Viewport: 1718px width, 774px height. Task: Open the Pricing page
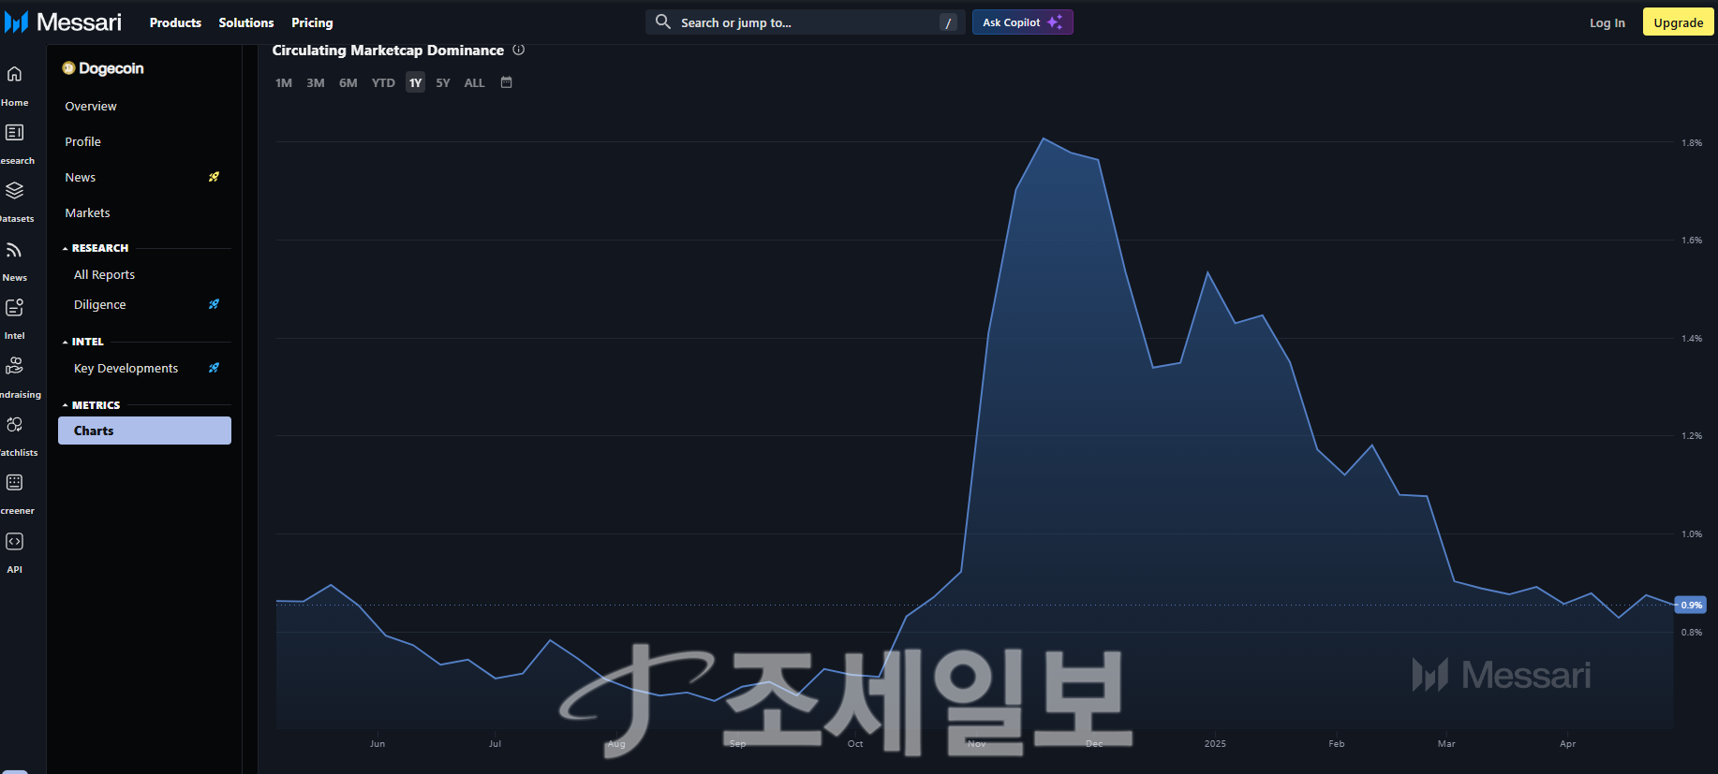[312, 22]
